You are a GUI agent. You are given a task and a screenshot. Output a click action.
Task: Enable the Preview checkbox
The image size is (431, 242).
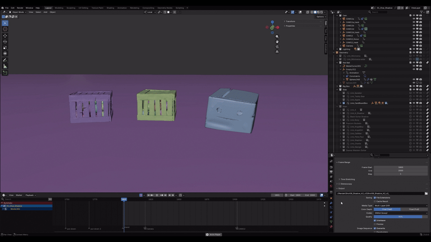tap(374, 224)
